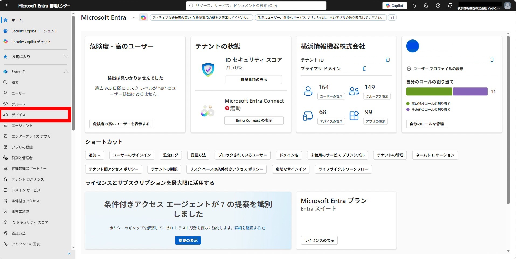Click the main content vertical scrollbar
This screenshot has width=516, height=259.
tap(508, 120)
